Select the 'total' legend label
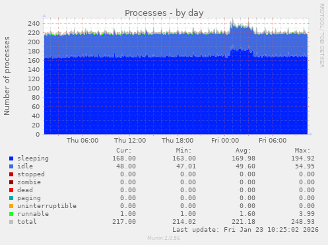Screen dimensions: 328x245 (27, 222)
